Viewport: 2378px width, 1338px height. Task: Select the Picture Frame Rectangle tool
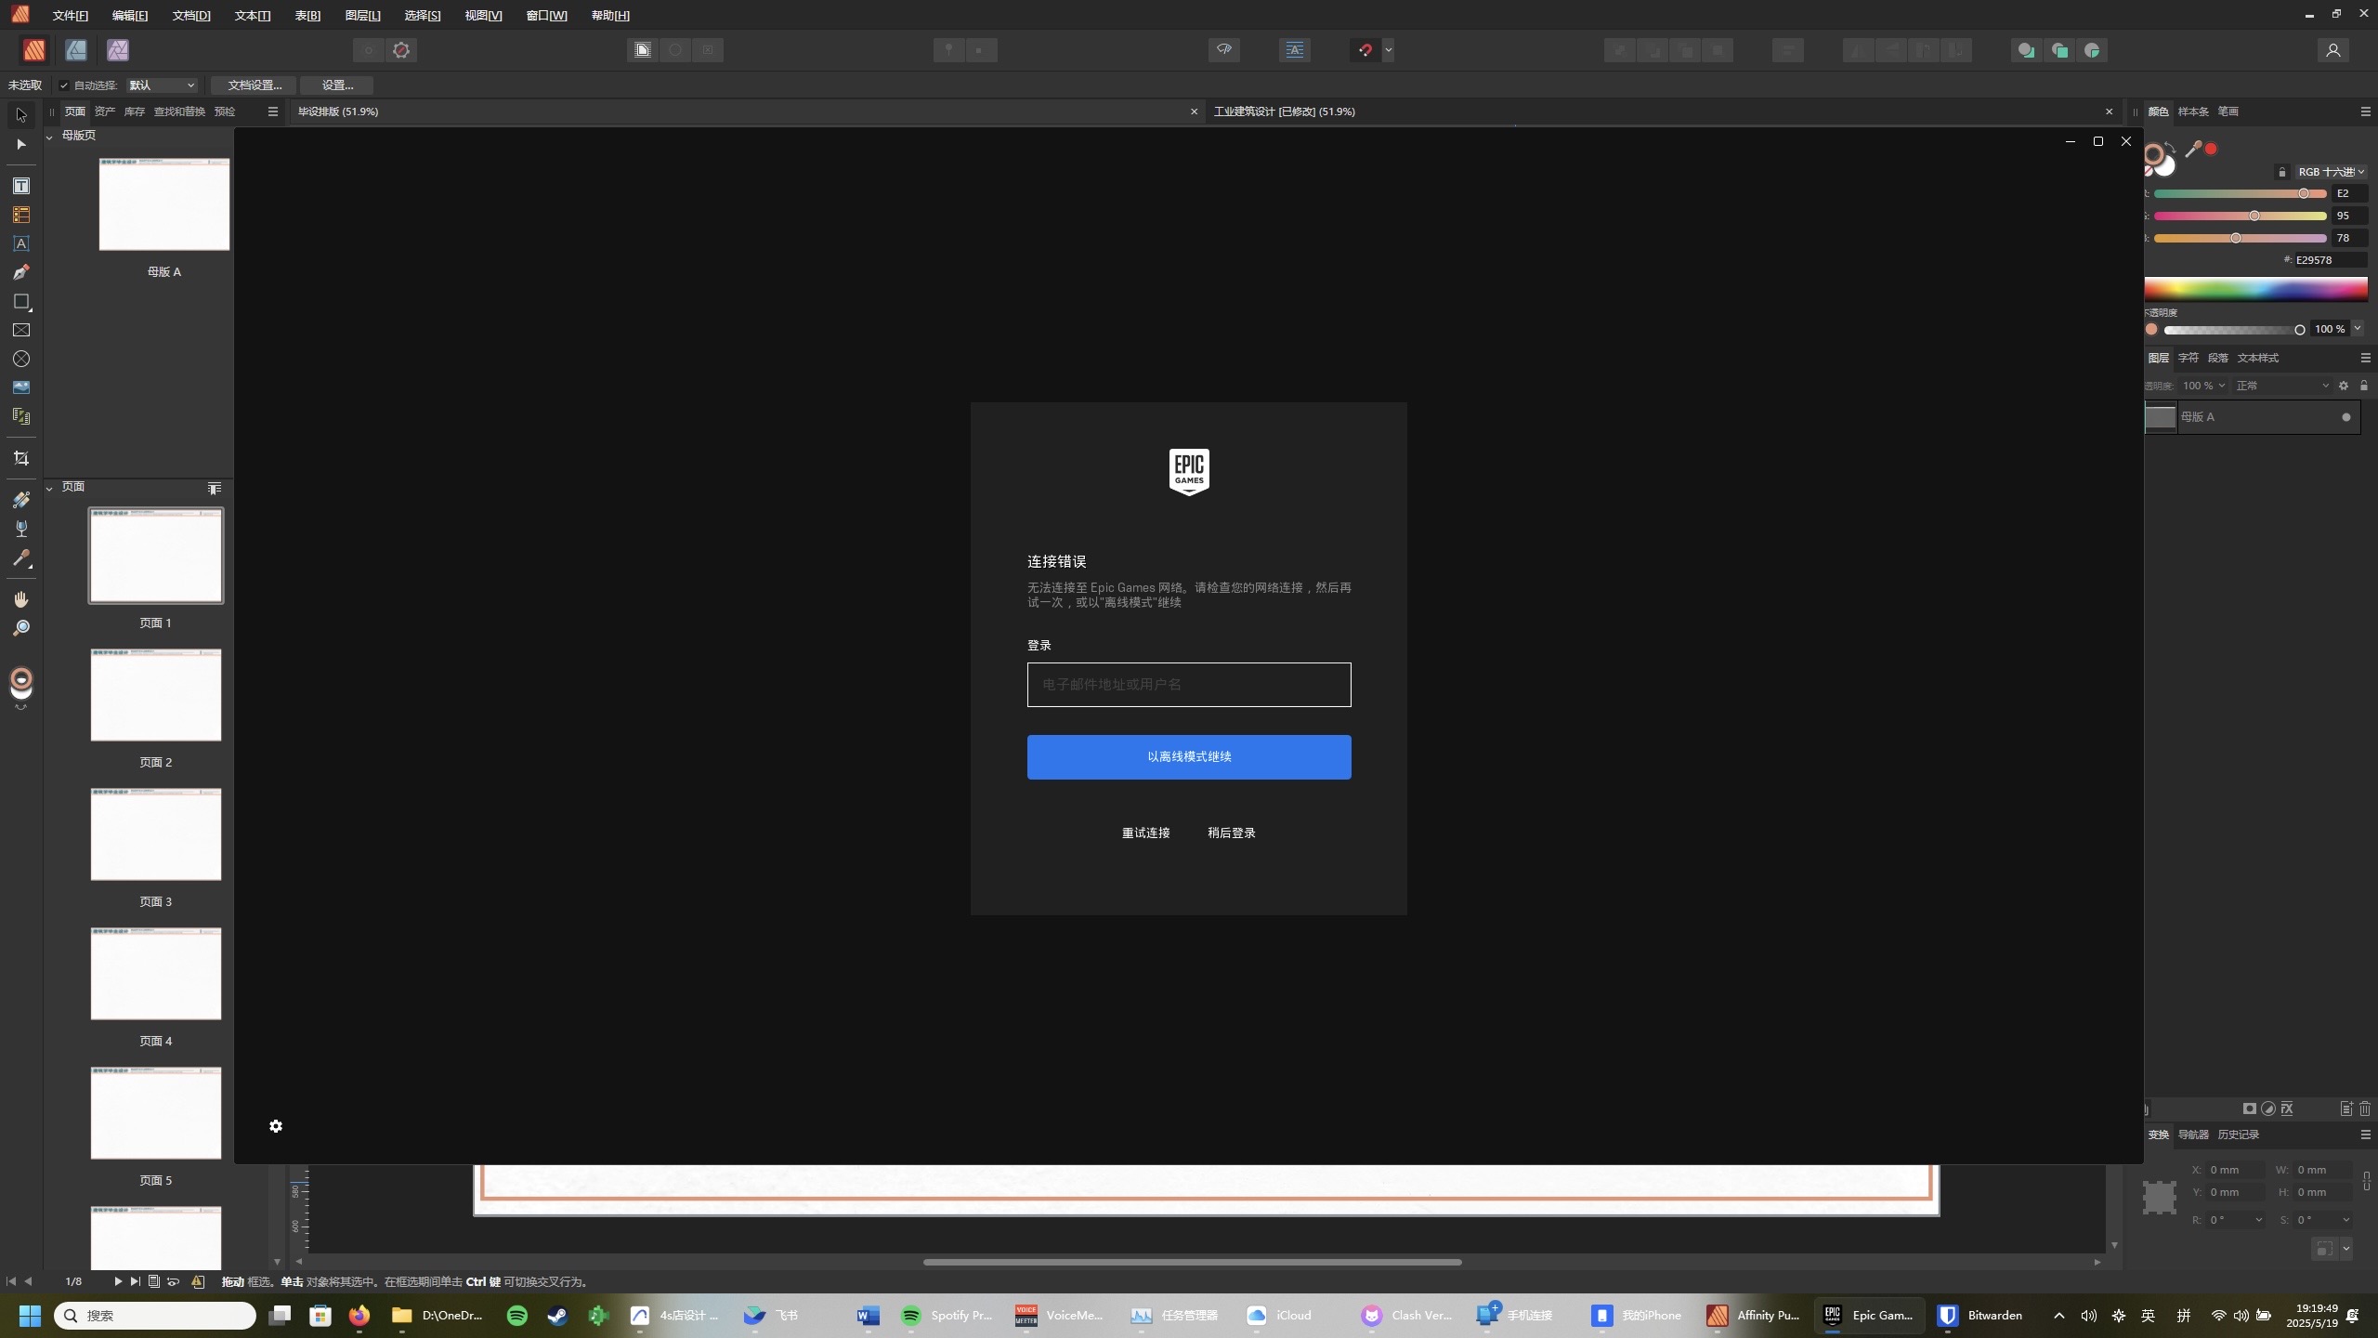pos(21,330)
